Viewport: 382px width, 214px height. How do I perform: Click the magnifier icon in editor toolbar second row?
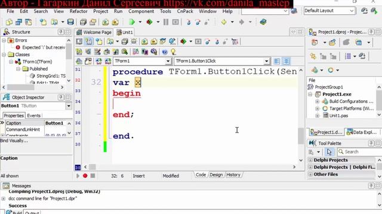[125, 52]
